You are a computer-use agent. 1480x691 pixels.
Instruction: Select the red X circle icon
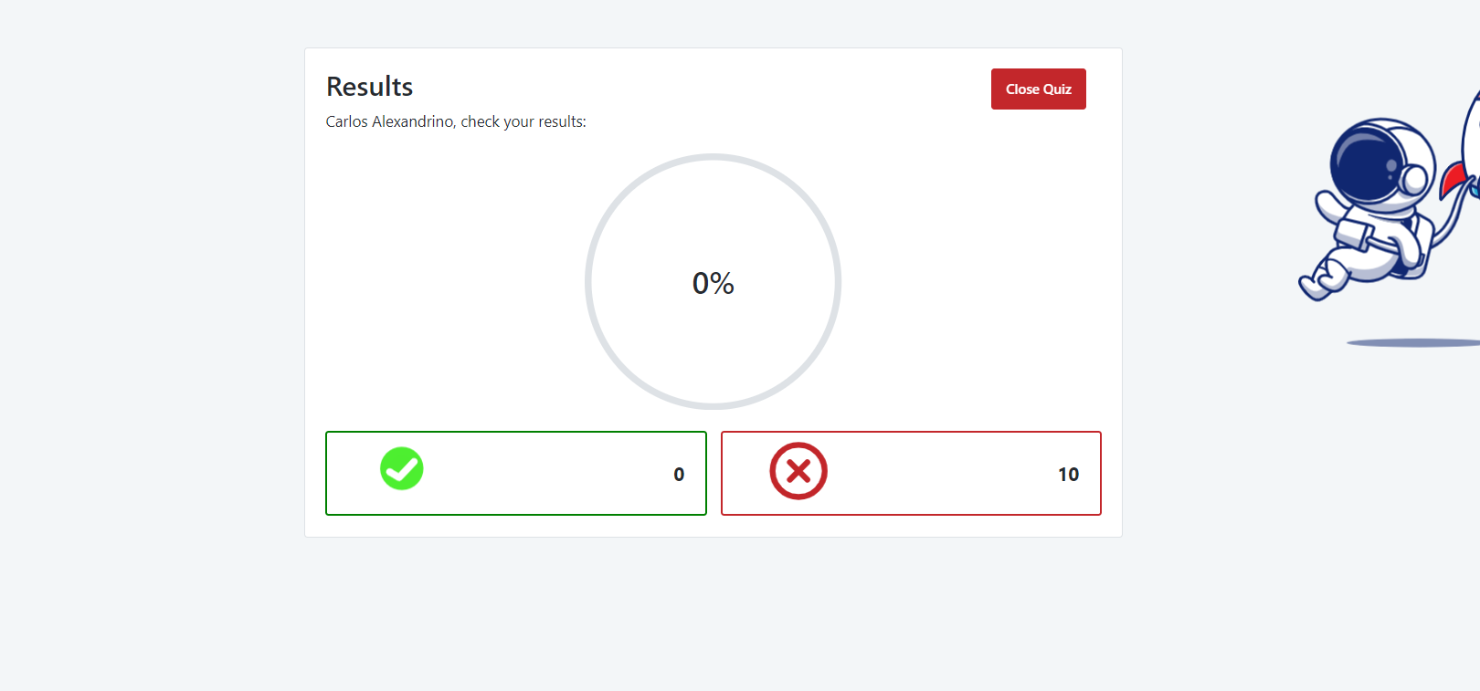coord(798,471)
